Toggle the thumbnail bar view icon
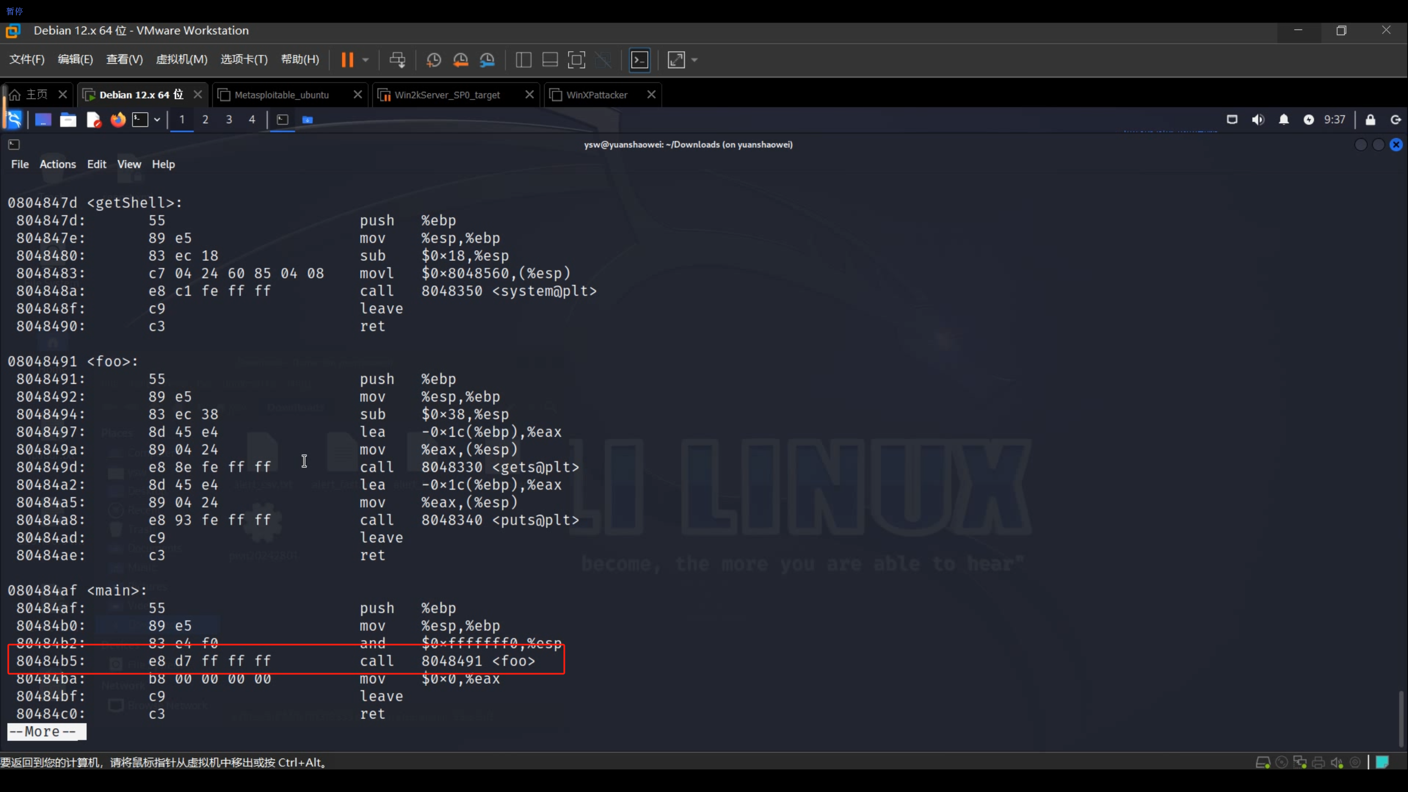 (x=549, y=59)
